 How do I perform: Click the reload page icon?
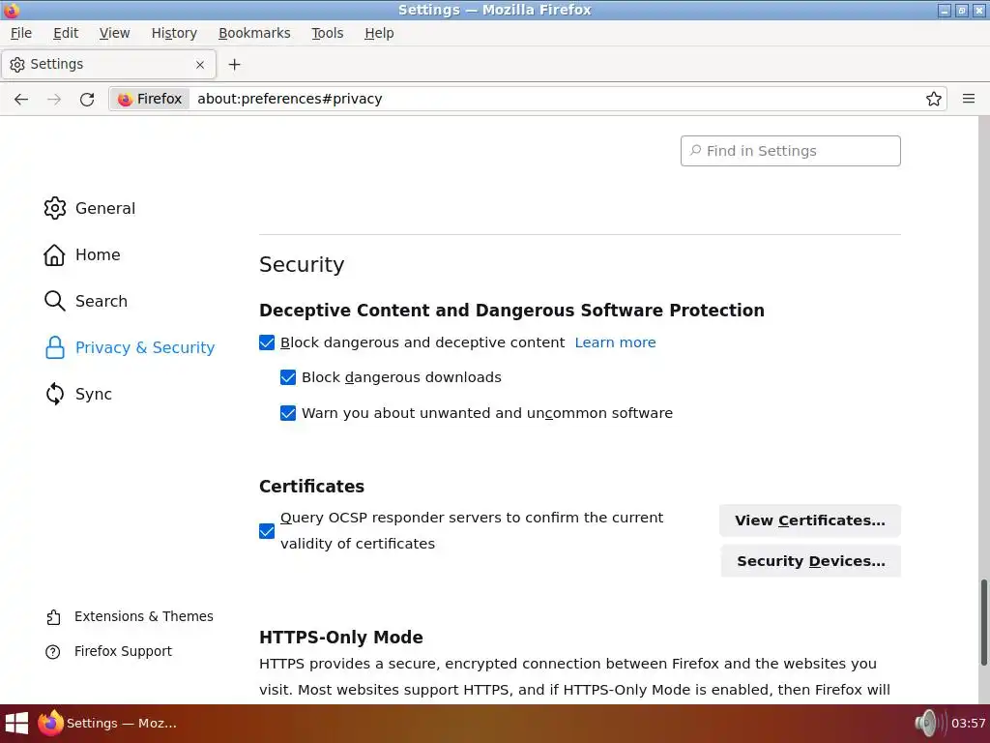(87, 99)
